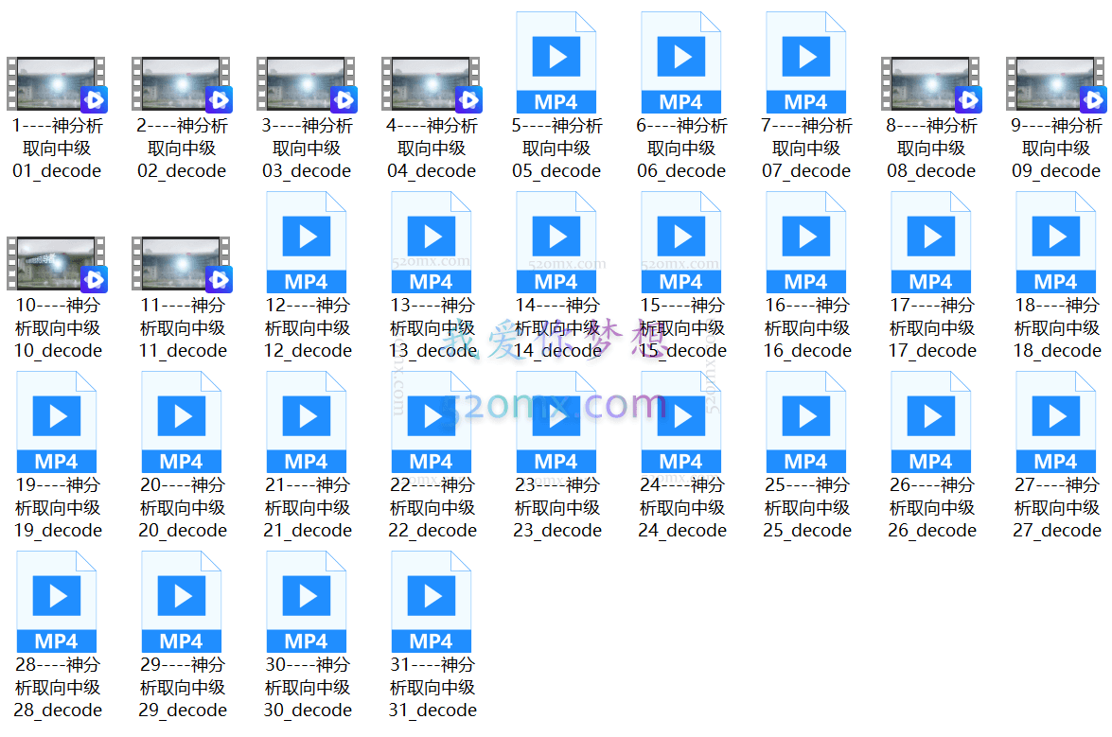Viewport: 1112px width, 737px height.
Task: Select MP4 file icon 07_decode
Action: pyautogui.click(x=806, y=62)
